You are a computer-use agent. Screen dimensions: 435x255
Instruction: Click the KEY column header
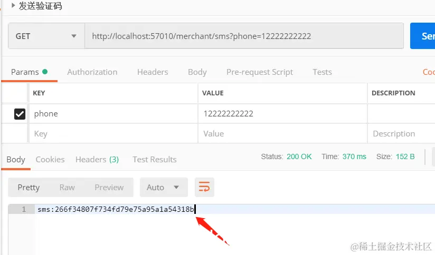[x=39, y=93]
